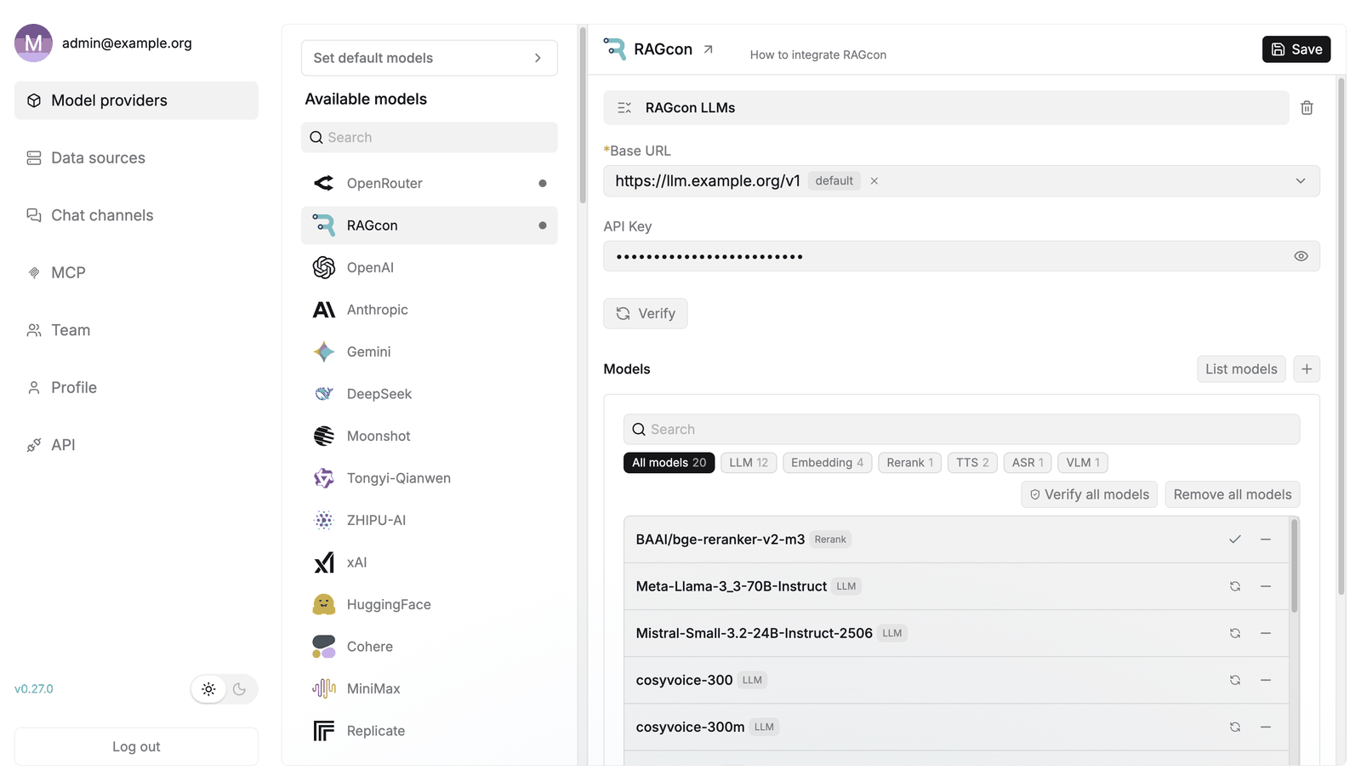Filter models by the Embedding tab
1361x782 pixels.
point(827,463)
